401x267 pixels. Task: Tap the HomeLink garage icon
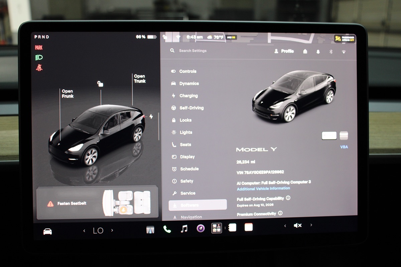[305, 51]
